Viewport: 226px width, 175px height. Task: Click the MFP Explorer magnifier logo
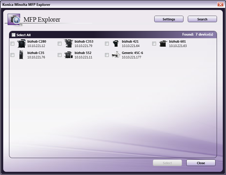pos(15,20)
